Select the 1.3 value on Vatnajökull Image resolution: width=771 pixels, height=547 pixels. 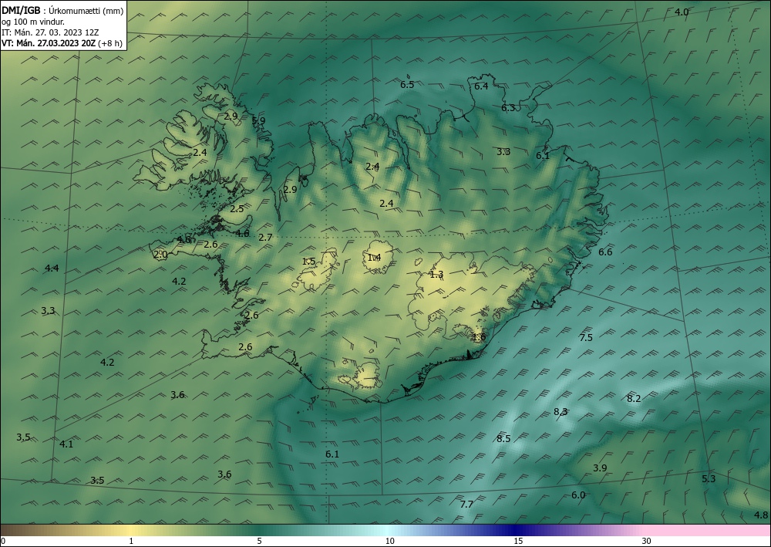coord(436,275)
